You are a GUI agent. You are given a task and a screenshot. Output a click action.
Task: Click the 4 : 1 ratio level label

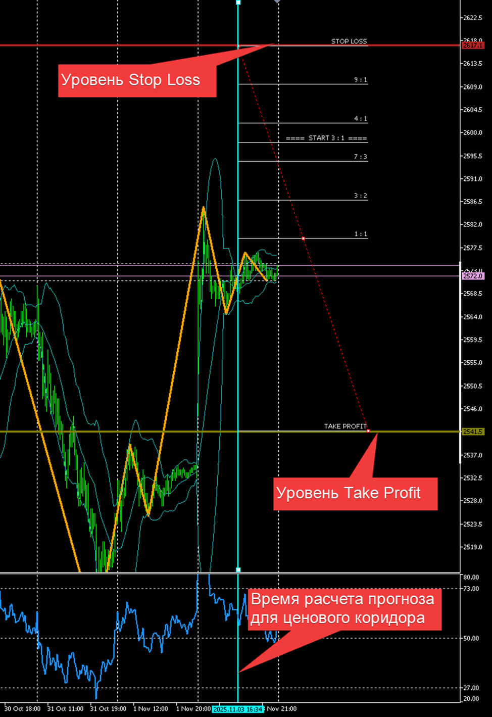[x=360, y=119]
